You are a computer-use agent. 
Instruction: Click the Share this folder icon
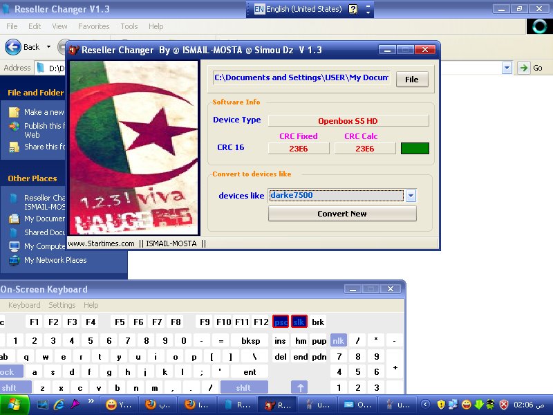click(14, 147)
